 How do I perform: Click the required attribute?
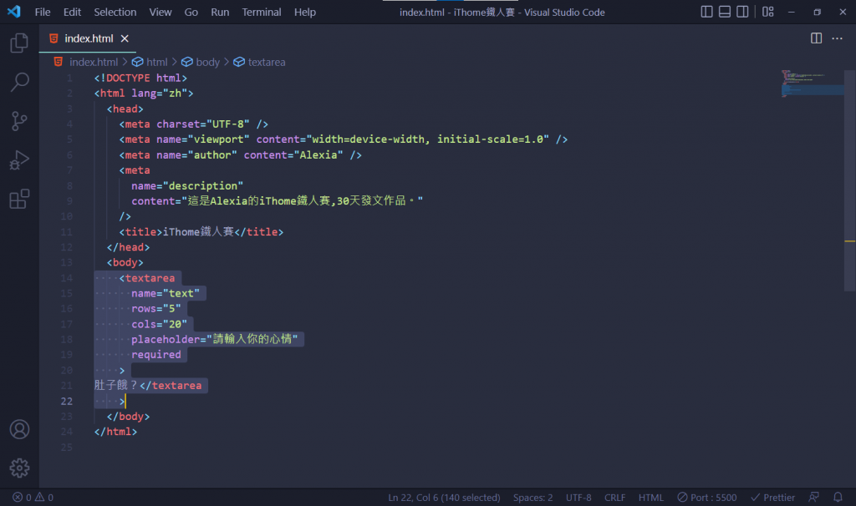coord(156,355)
